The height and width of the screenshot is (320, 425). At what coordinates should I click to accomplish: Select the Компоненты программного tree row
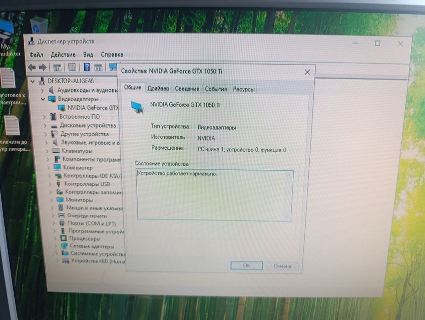tap(91, 159)
